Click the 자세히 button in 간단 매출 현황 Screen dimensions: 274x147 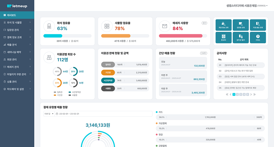[203, 53]
